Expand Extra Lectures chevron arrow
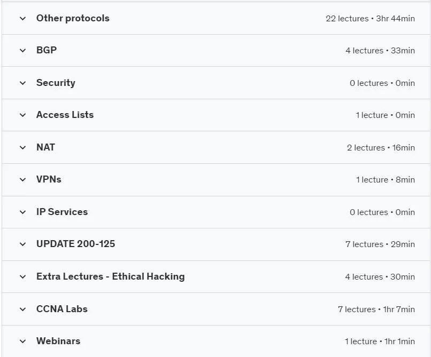This screenshot has width=431, height=357. [x=23, y=276]
